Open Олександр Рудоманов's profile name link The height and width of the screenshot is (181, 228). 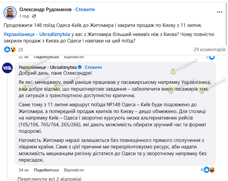pos(45,9)
